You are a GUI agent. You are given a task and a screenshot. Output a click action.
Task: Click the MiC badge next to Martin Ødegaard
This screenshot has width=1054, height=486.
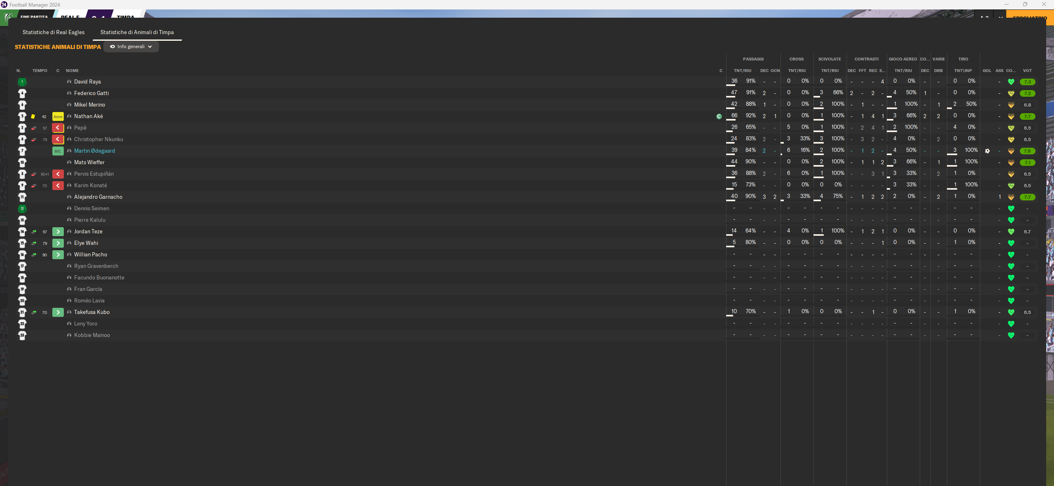tap(58, 151)
